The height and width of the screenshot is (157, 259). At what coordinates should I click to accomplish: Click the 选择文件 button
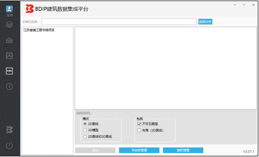205,22
